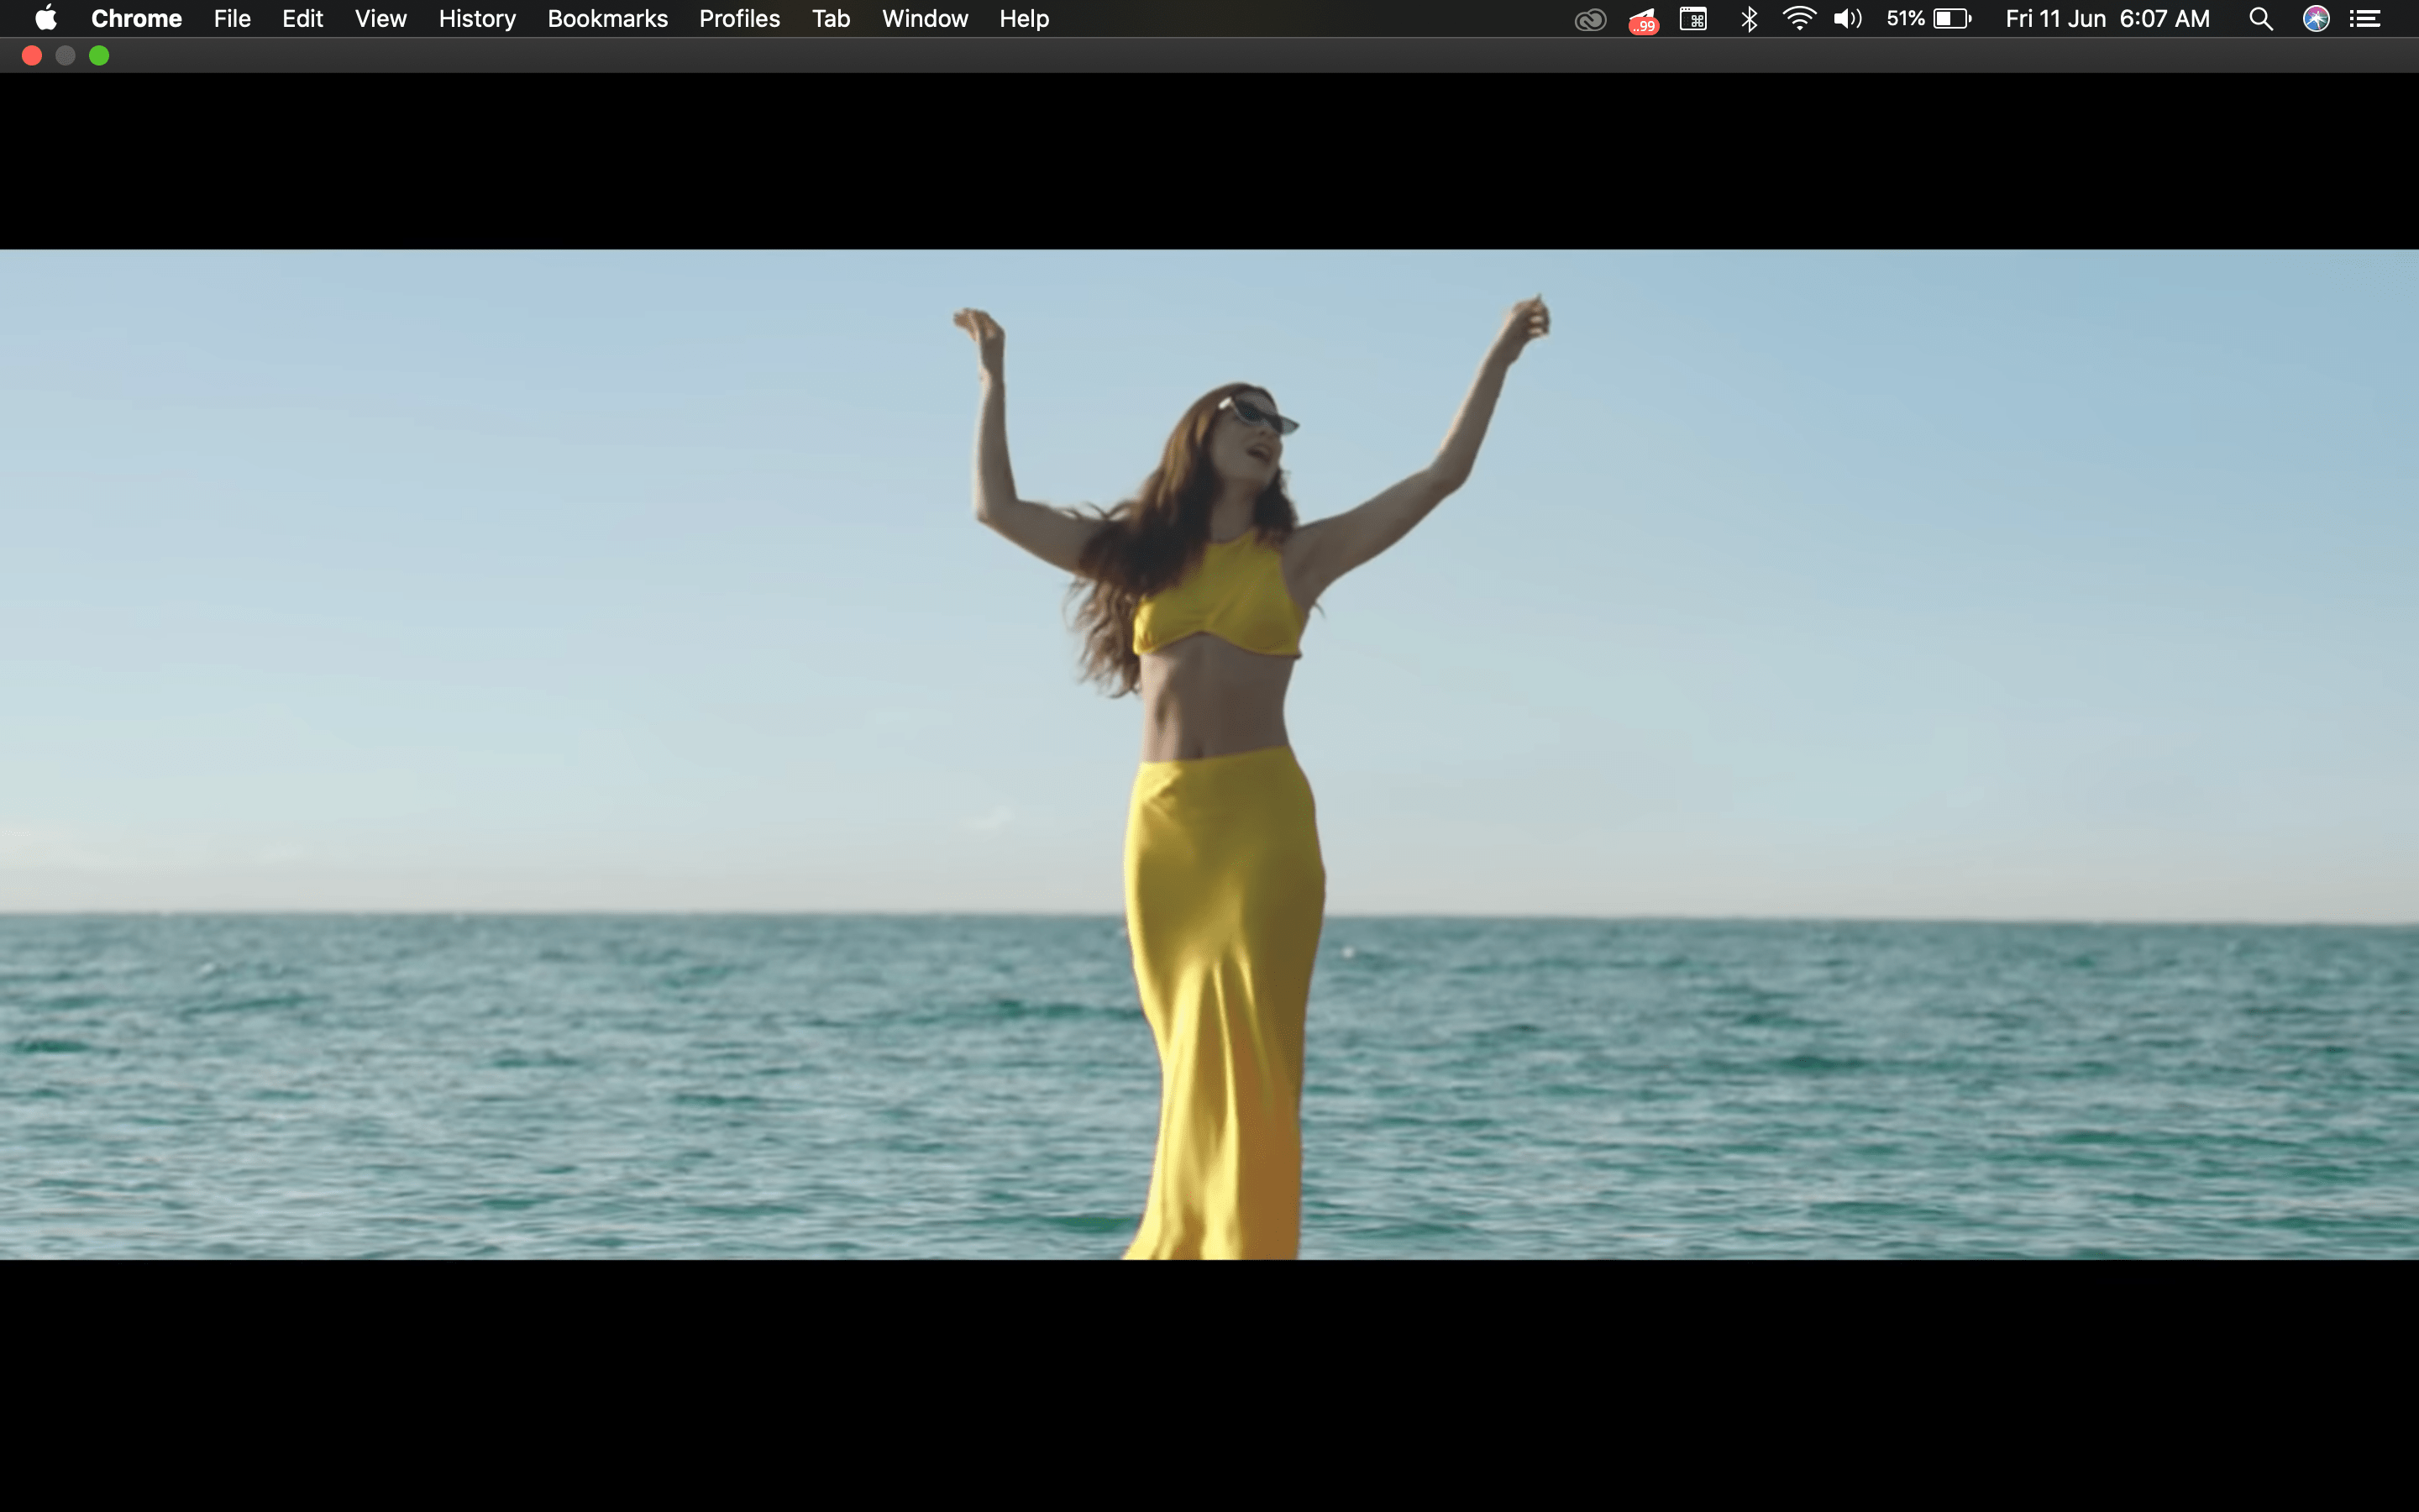Open the History menu
This screenshot has height=1512, width=2419.
(477, 19)
